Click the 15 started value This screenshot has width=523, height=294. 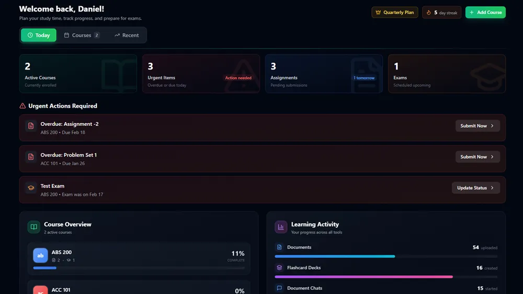pyautogui.click(x=487, y=288)
